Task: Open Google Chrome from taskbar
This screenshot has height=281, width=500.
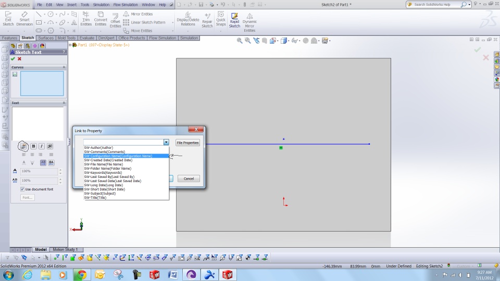Action: 81,275
